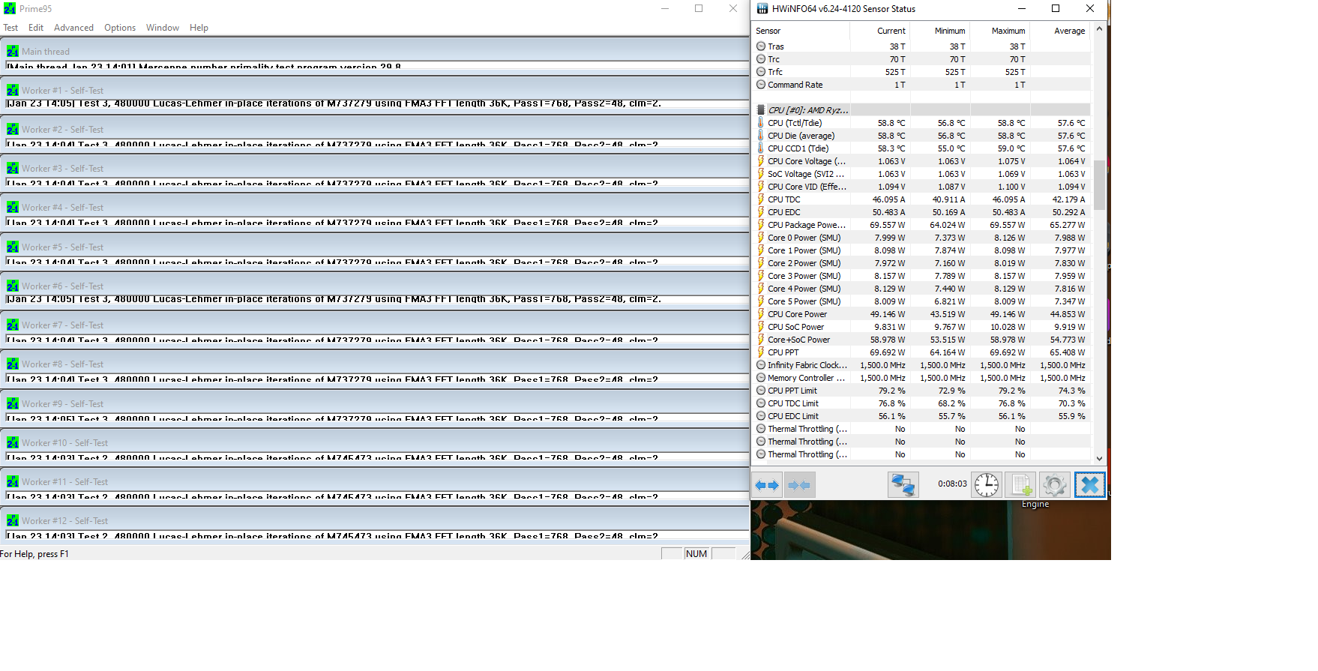This screenshot has height=671, width=1318.
Task: Click the Lucas-Lehmer log line in Worker #1
Action: (x=334, y=103)
